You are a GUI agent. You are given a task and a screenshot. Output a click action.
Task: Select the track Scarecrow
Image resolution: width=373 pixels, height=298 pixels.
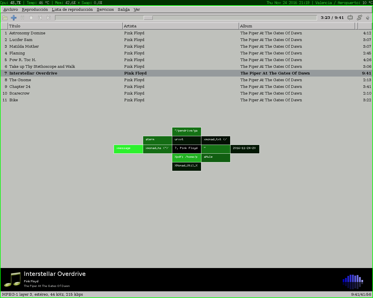point(186,93)
